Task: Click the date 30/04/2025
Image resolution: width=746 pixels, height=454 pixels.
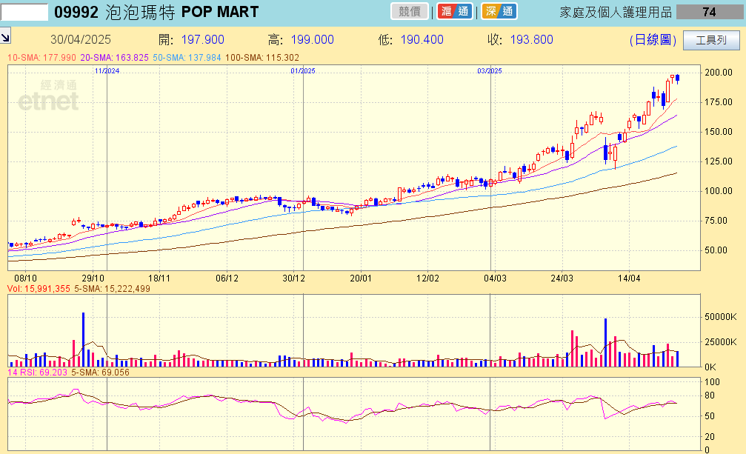Action: point(81,39)
